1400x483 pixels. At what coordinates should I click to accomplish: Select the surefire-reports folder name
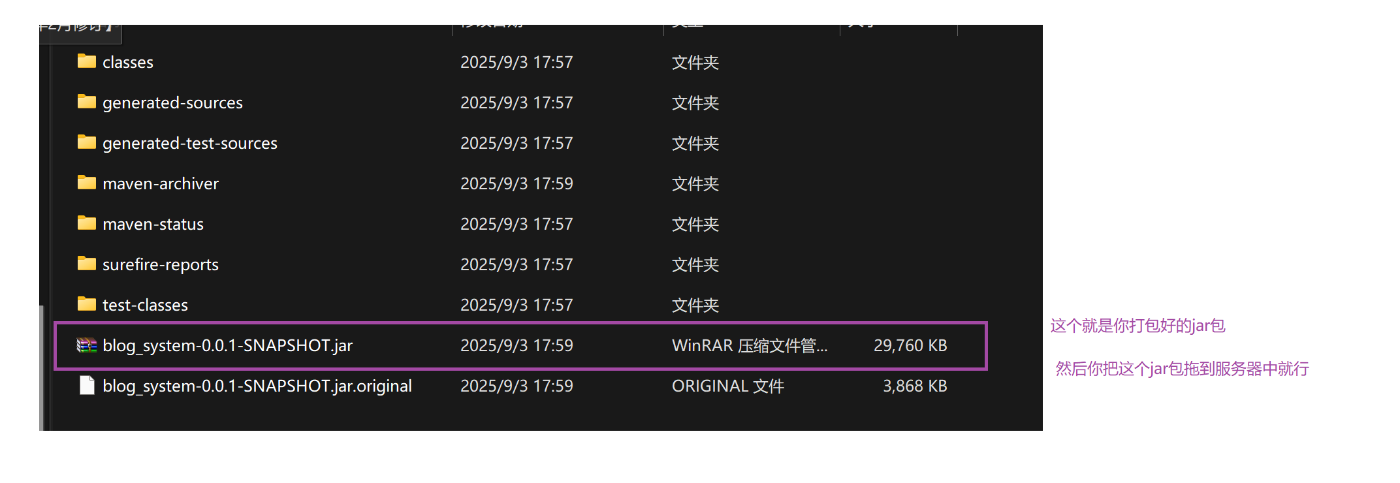coord(161,264)
